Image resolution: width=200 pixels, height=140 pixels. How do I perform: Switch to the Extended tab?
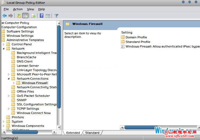[x=73, y=133]
